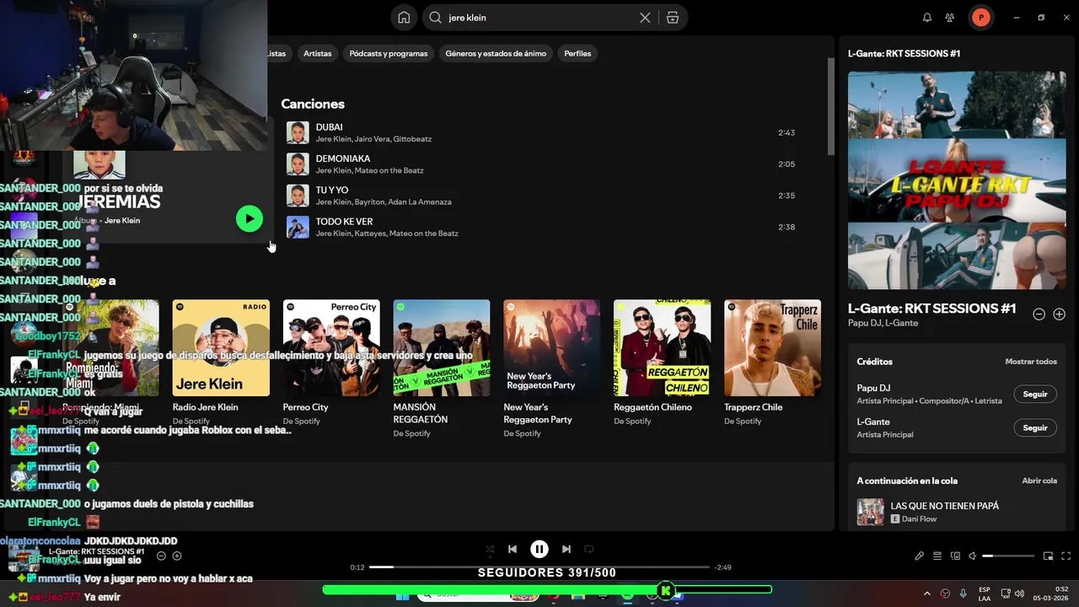Open the notifications bell
Image resolution: width=1079 pixels, height=607 pixels.
point(927,18)
